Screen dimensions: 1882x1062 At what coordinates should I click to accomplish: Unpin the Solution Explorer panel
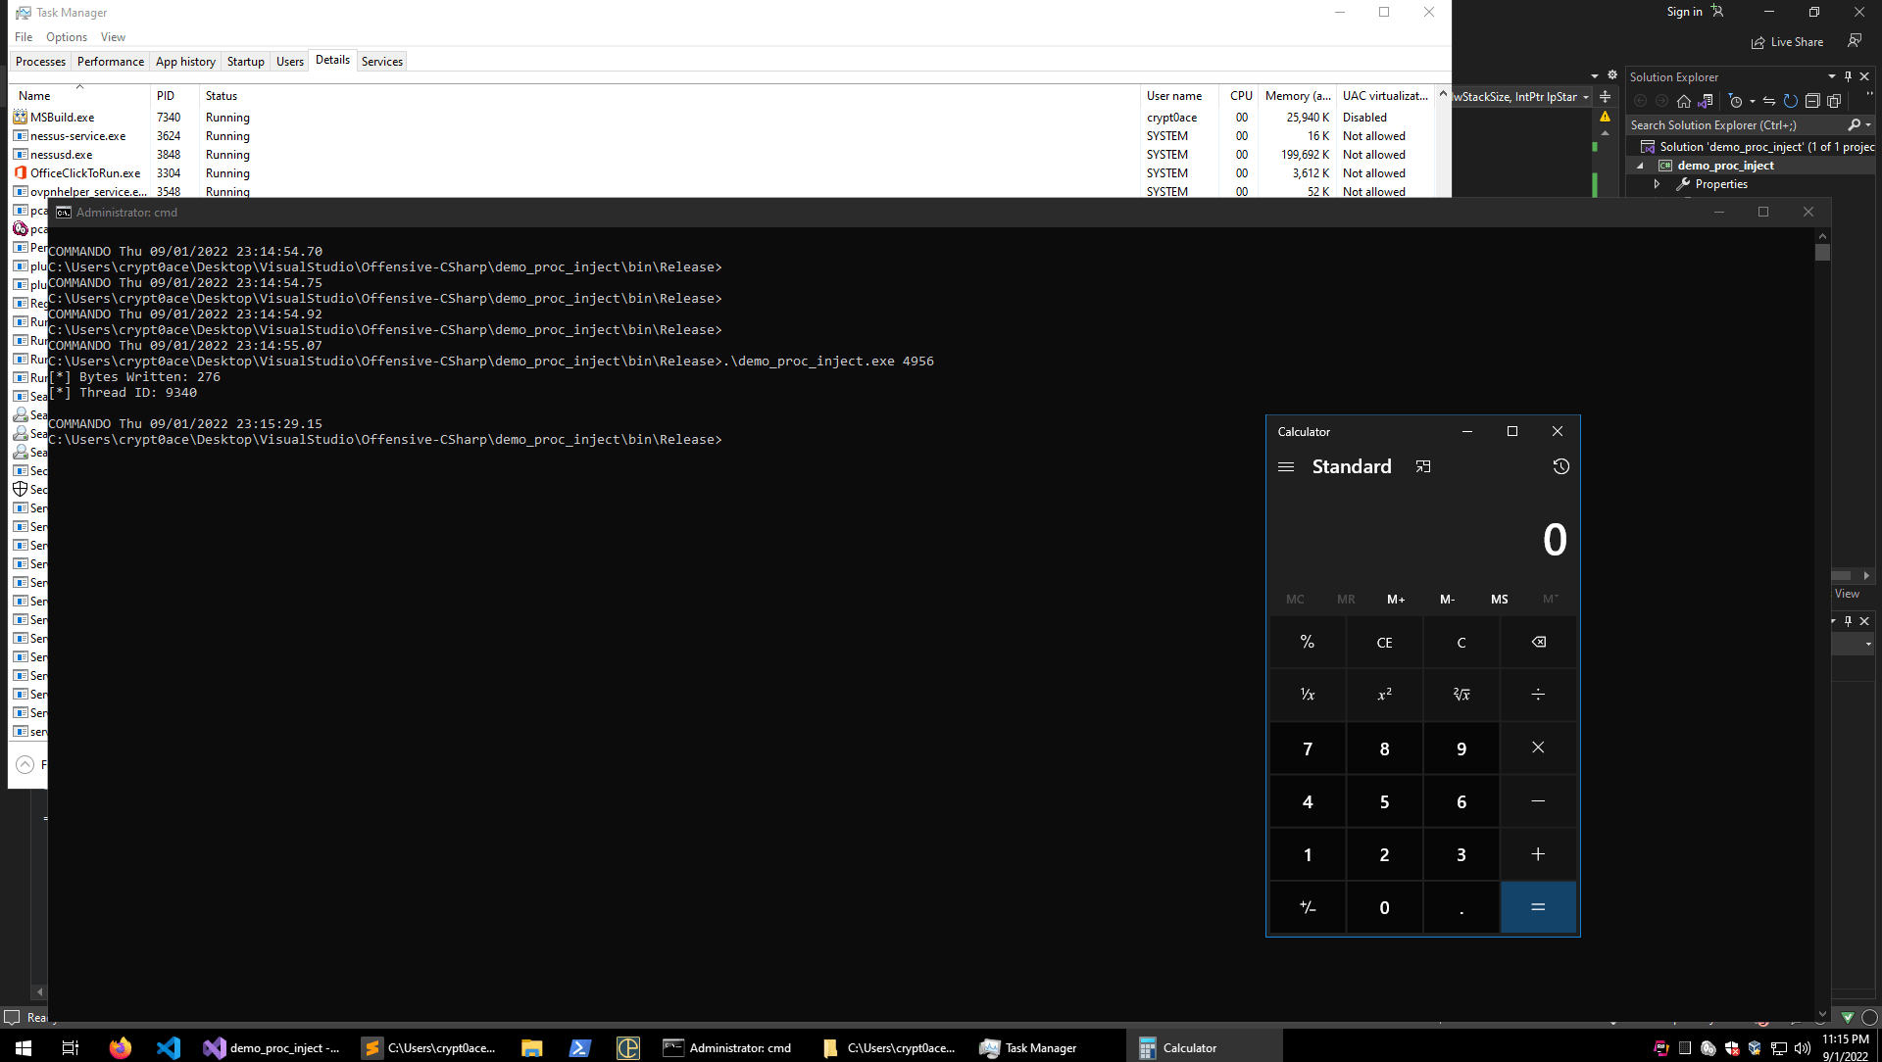(1848, 76)
